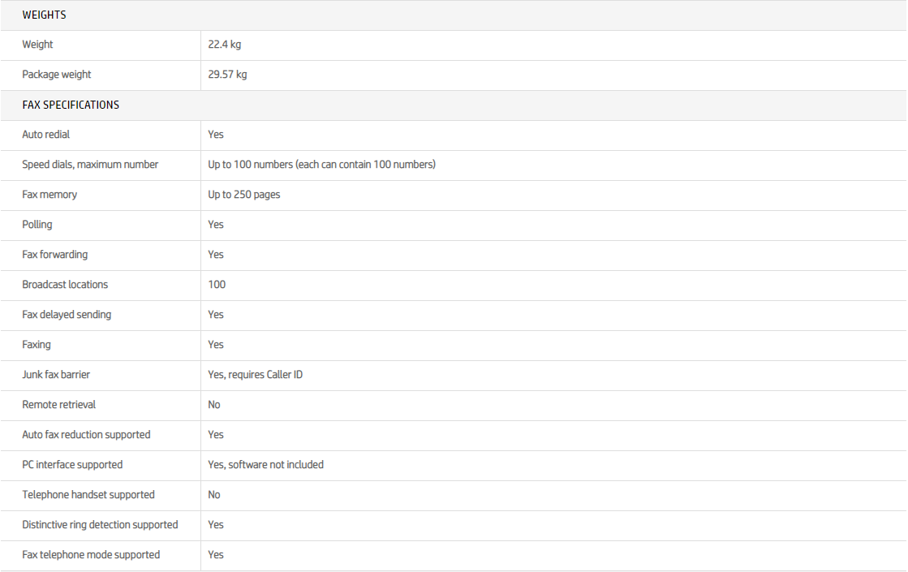Click the Telephone handset supported label
Image resolution: width=908 pixels, height=572 pixels.
point(88,495)
